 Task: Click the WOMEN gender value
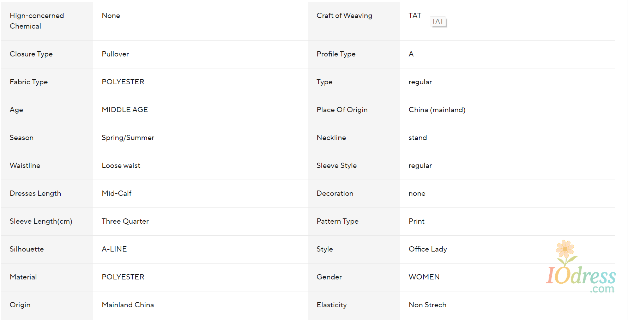tap(424, 277)
